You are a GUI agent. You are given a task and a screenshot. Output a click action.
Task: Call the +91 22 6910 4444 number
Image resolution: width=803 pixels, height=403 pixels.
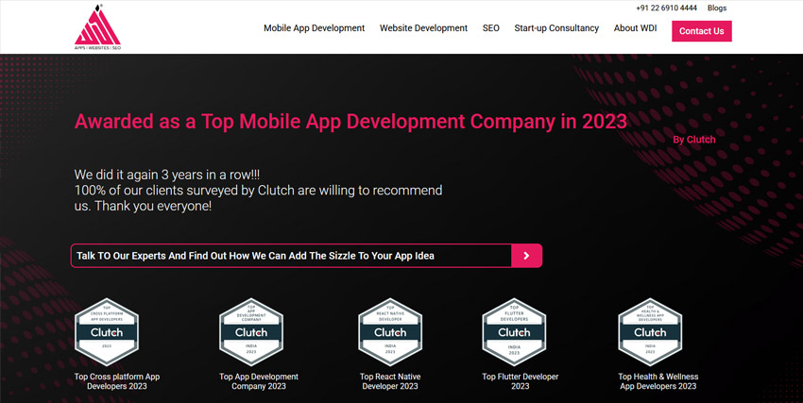pyautogui.click(x=666, y=8)
